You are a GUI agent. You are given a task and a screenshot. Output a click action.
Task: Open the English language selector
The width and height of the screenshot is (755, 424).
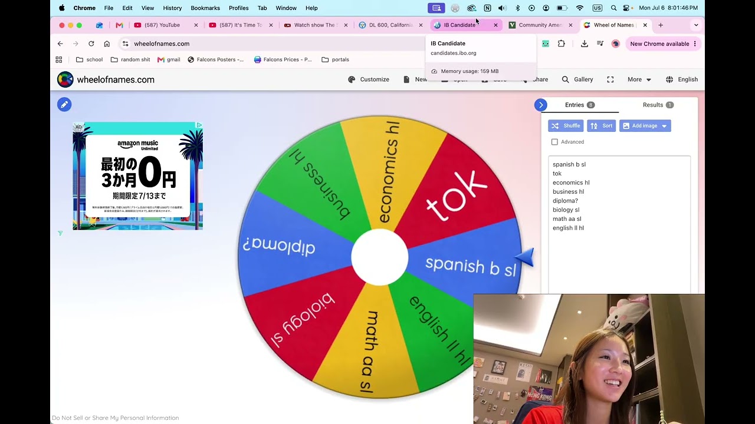click(682, 79)
